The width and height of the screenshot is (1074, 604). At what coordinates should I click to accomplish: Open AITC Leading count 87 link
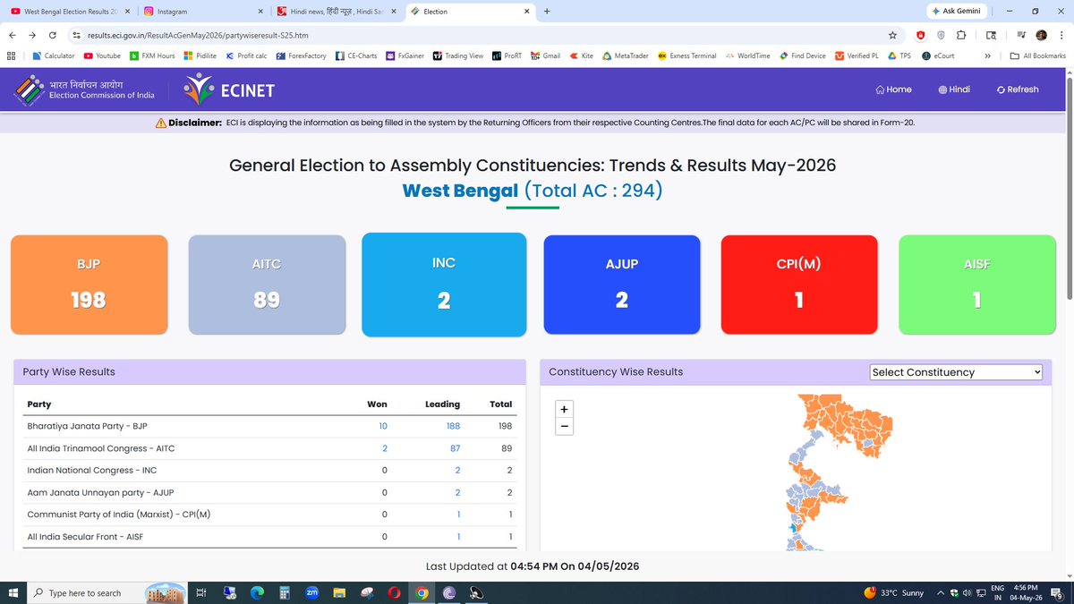pos(455,448)
